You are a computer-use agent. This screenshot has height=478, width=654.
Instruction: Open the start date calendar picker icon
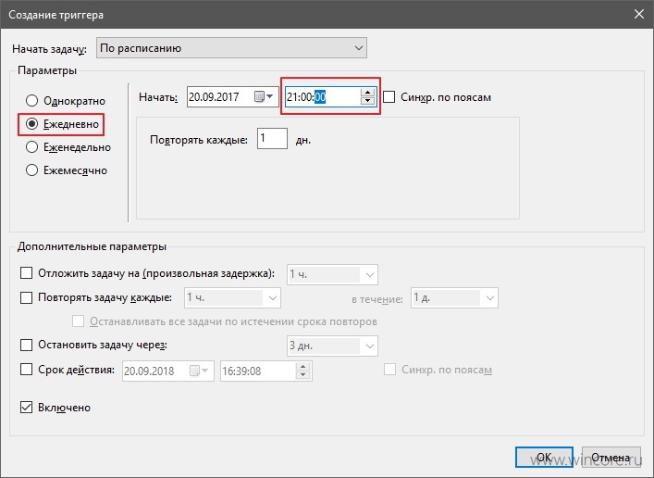[x=264, y=97]
